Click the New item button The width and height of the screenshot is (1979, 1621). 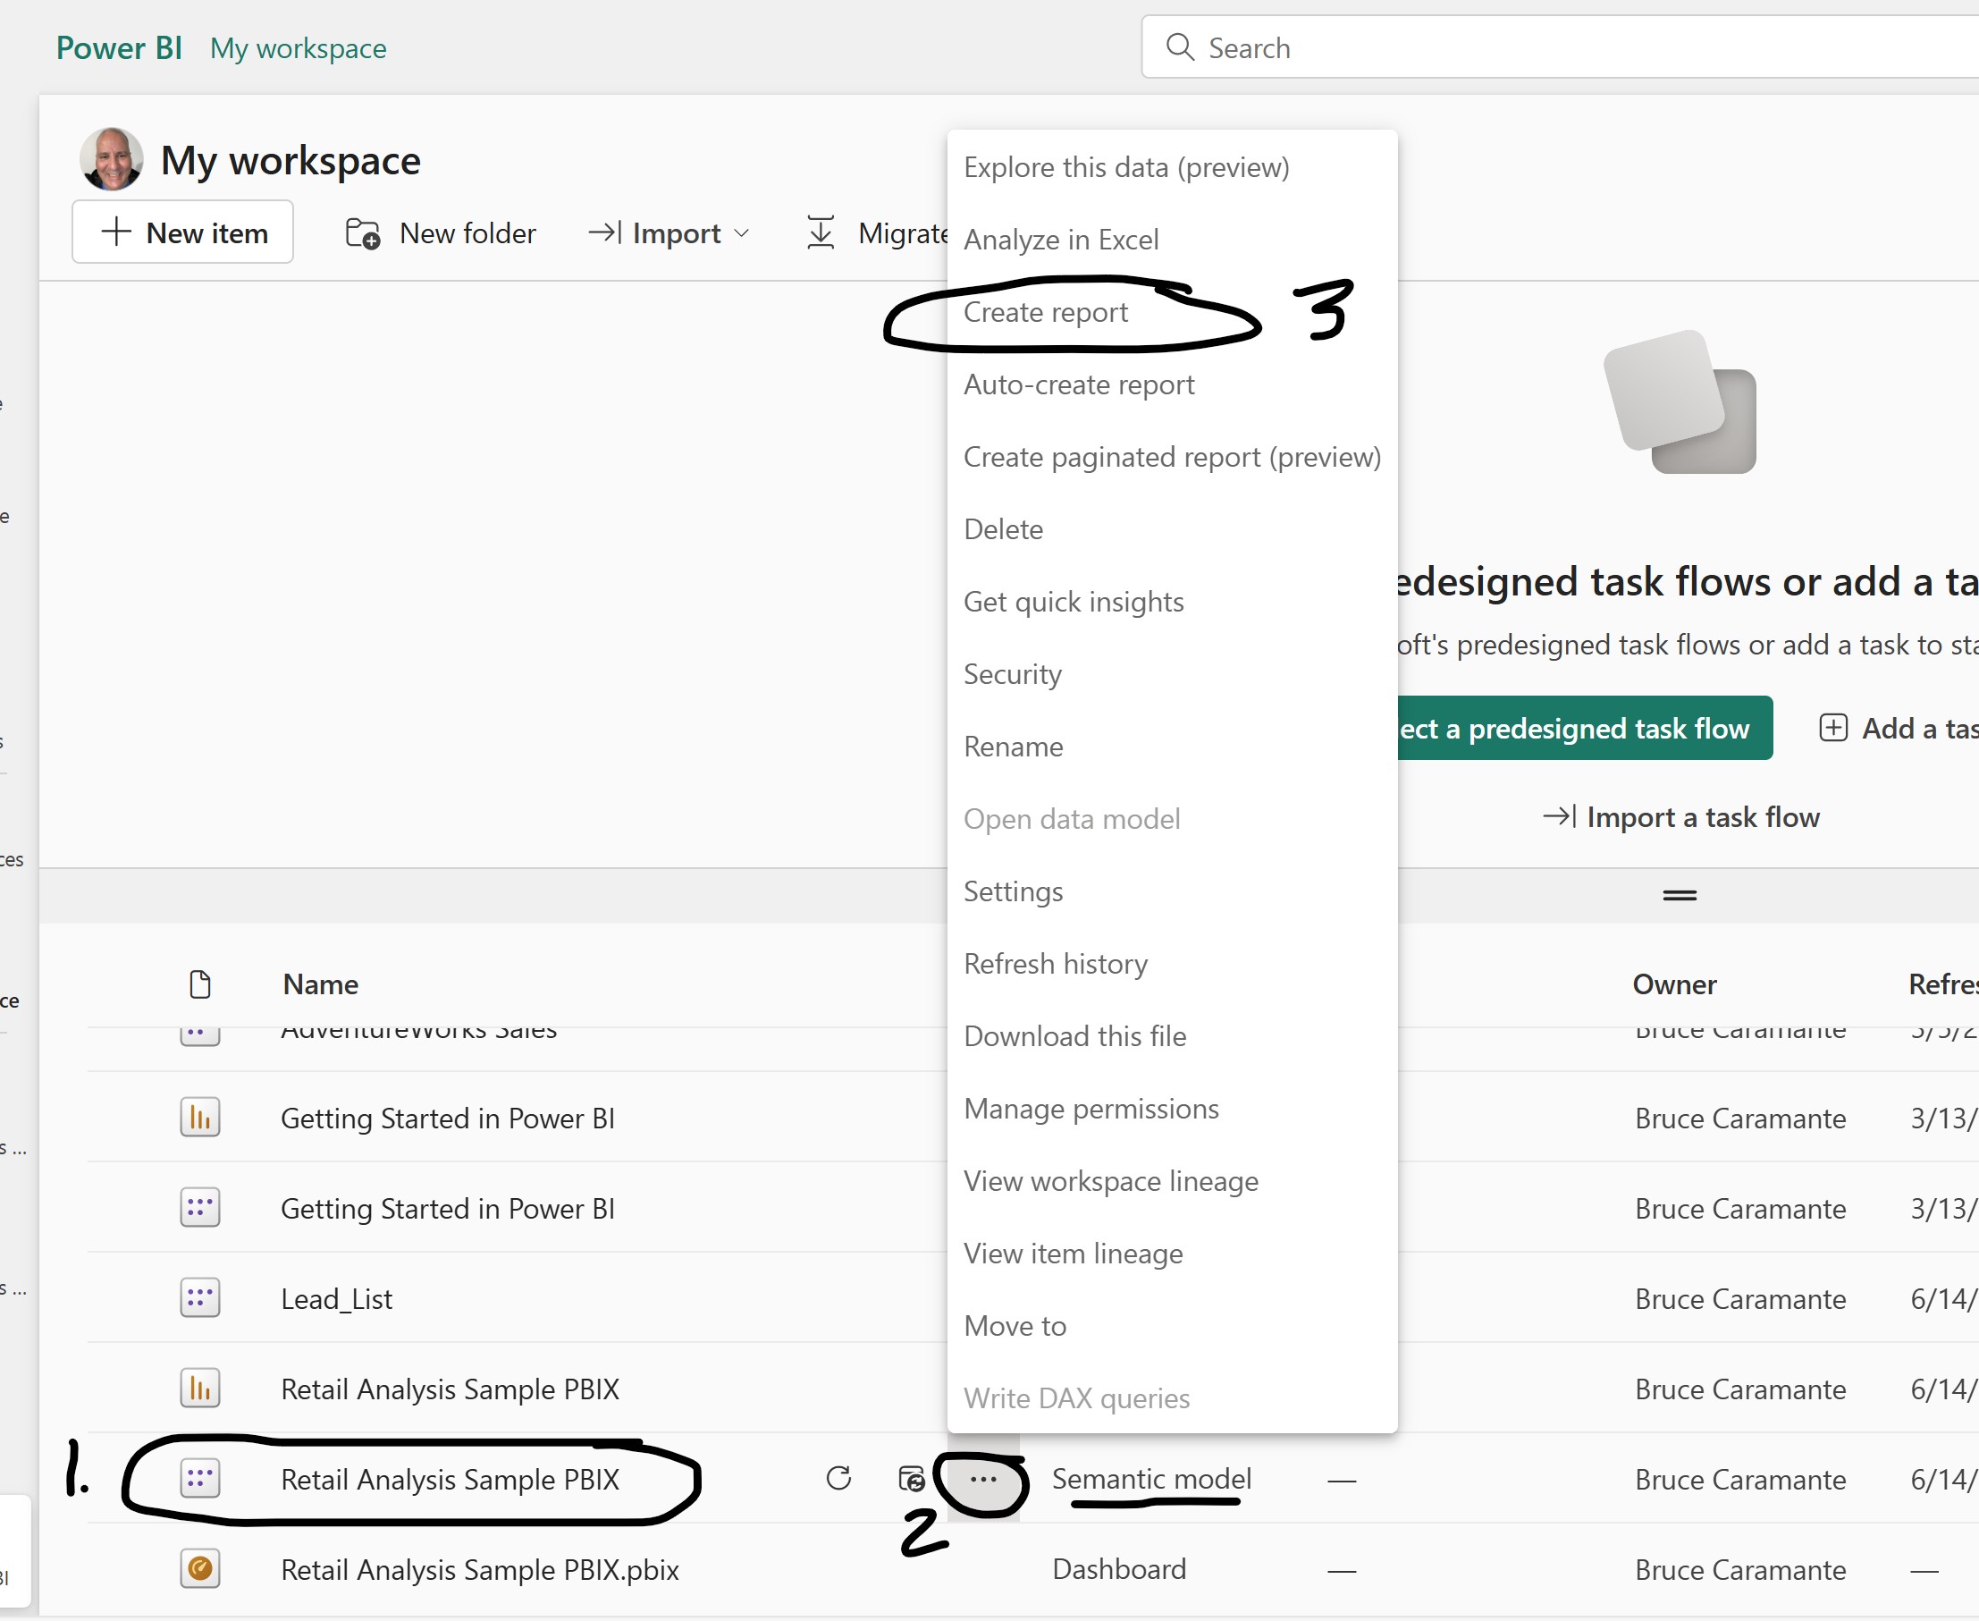click(183, 232)
